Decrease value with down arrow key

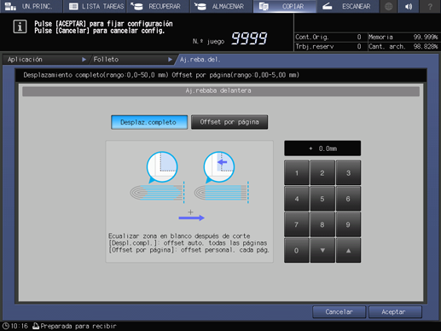pos(322,251)
